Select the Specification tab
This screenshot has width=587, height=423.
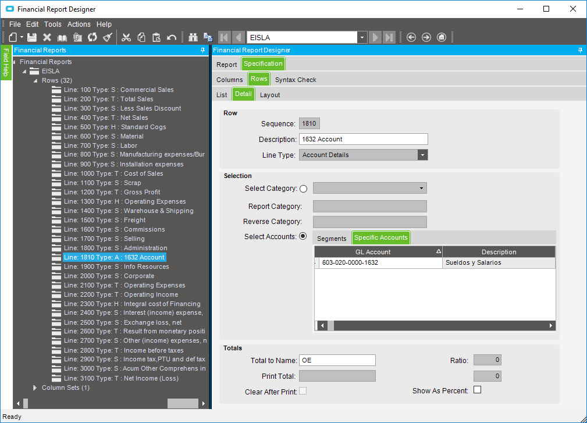tap(263, 63)
